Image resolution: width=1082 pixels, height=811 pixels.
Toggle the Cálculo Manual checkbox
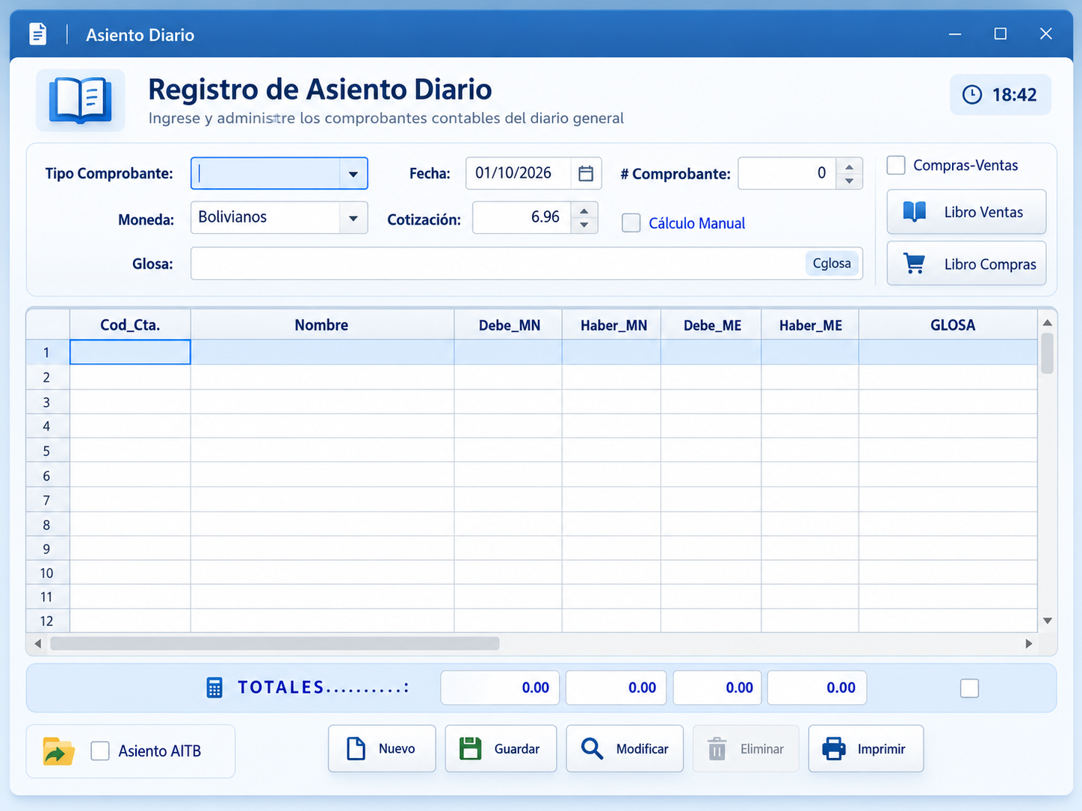(x=631, y=223)
